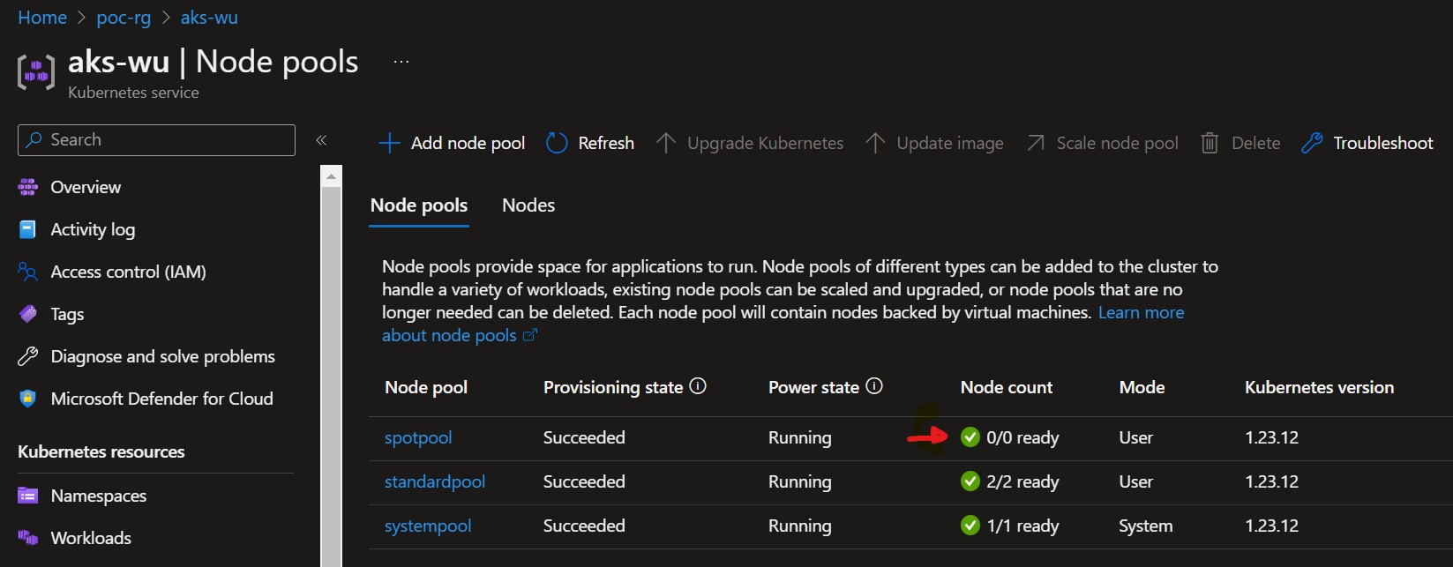This screenshot has width=1453, height=567.
Task: Click the Scale node pool diagonal arrow icon
Action: [1036, 143]
